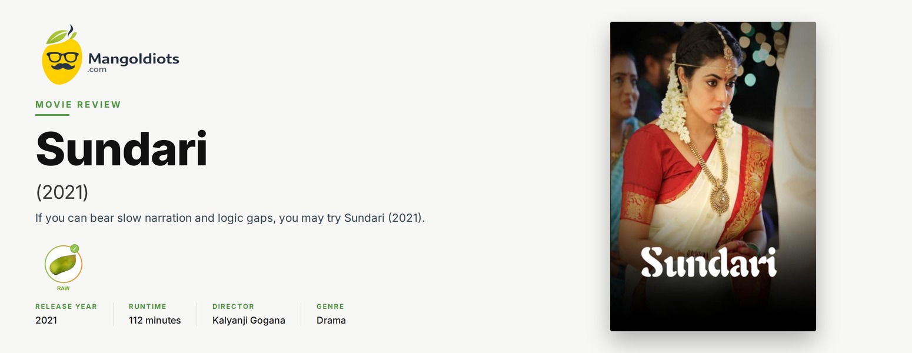Image resolution: width=912 pixels, height=353 pixels.
Task: Click the Sundari headline title
Action: point(121,149)
